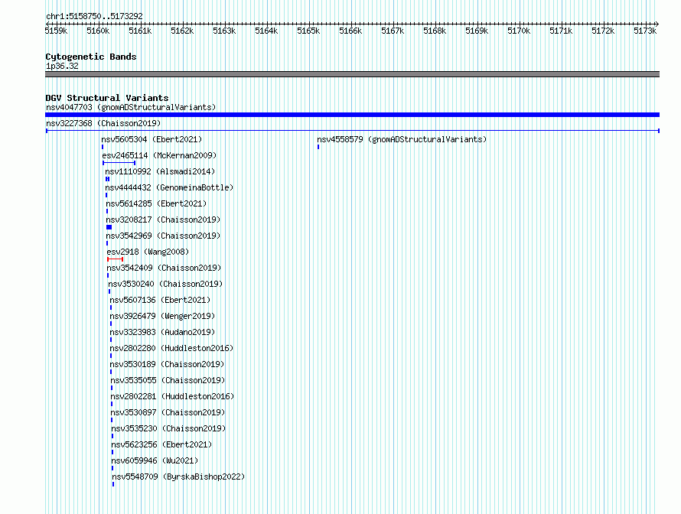Viewport: 681px width, 514px height.
Task: Click the nsv4558579 variant glyph marker
Action: pos(318,147)
